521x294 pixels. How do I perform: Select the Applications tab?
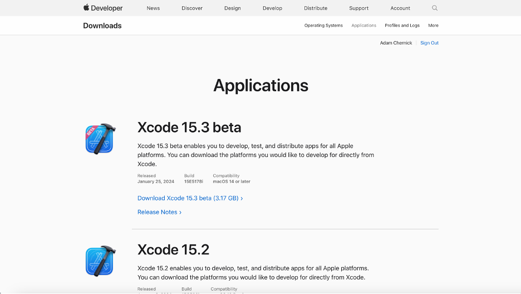364,26
